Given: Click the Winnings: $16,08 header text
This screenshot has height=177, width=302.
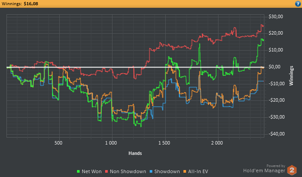Looking at the screenshot, I should [x=20, y=3].
